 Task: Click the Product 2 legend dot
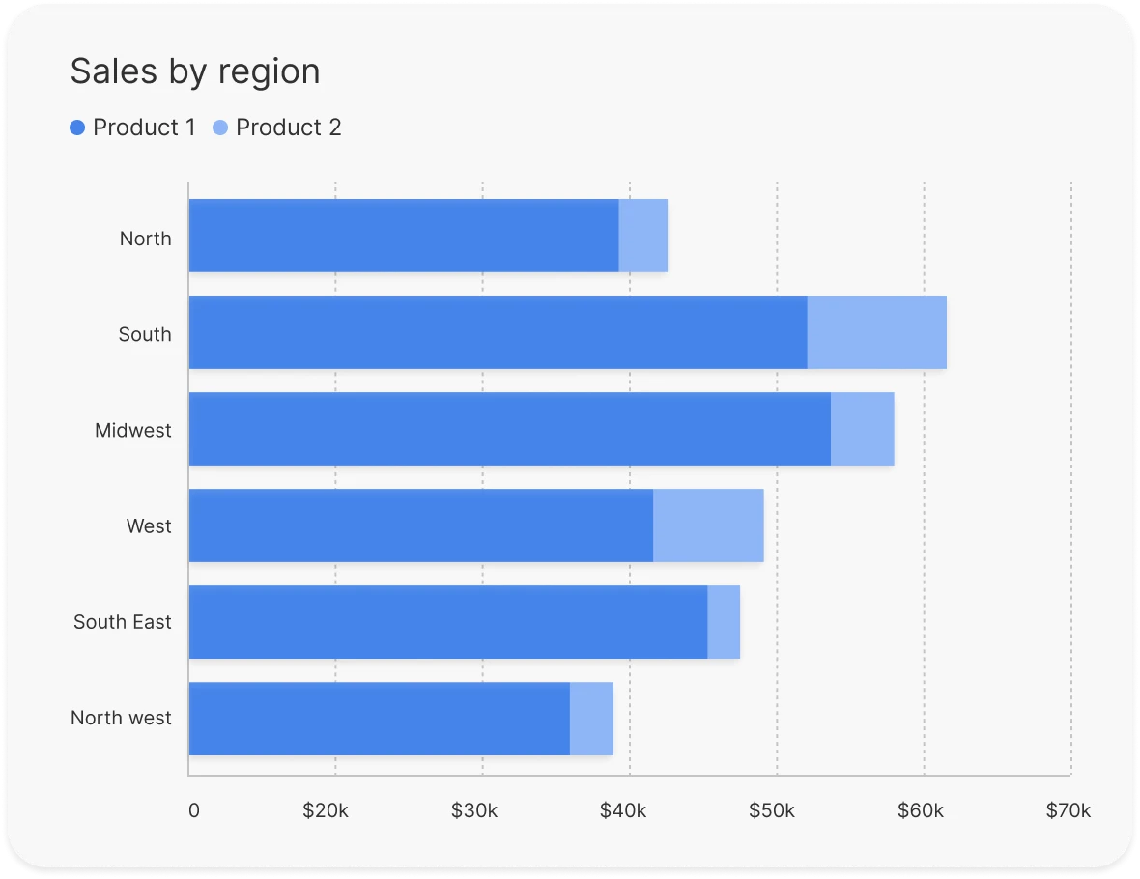(x=220, y=128)
